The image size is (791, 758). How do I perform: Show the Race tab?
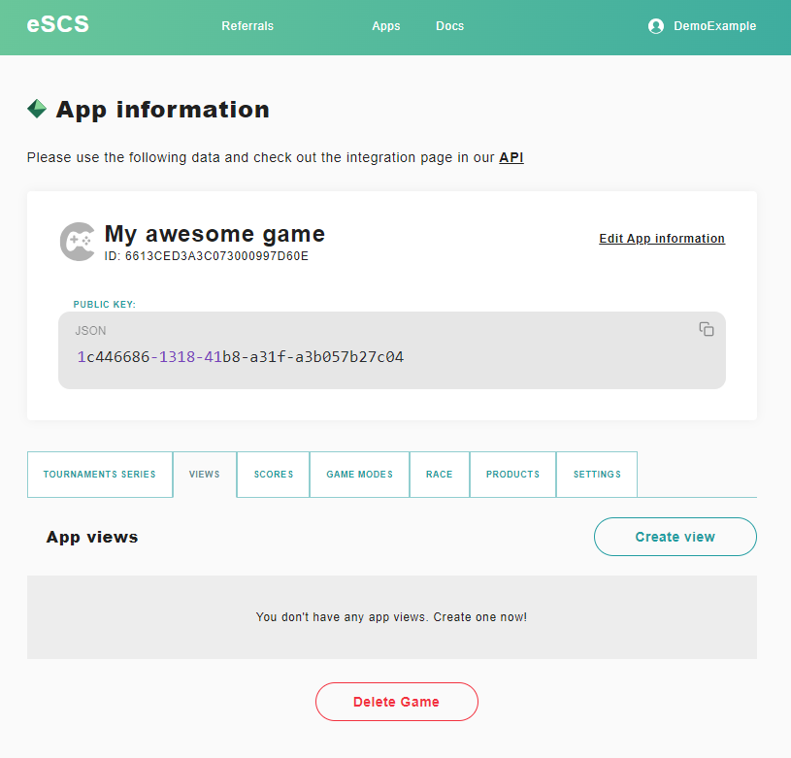click(x=440, y=475)
